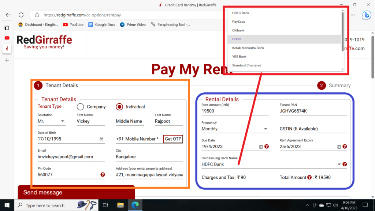Open the browser settings three-dot menu

click(x=353, y=15)
